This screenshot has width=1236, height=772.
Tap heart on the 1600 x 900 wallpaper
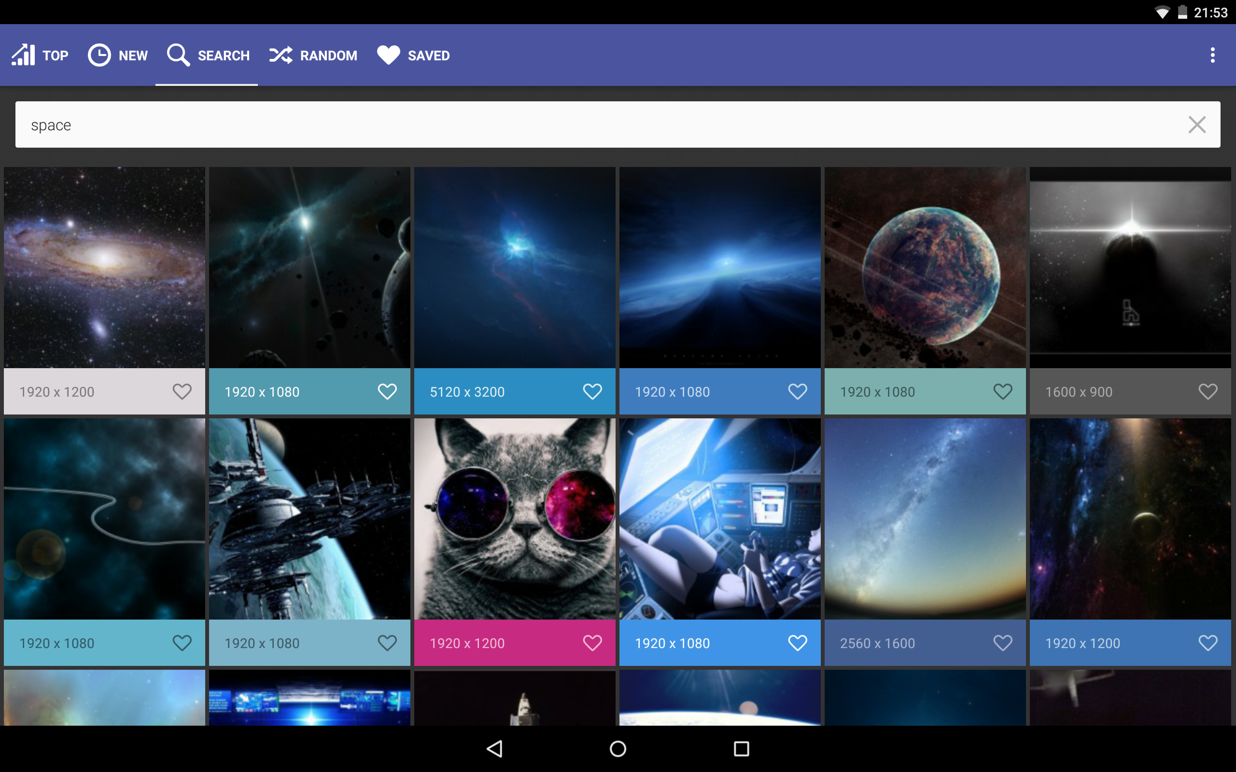coord(1208,392)
